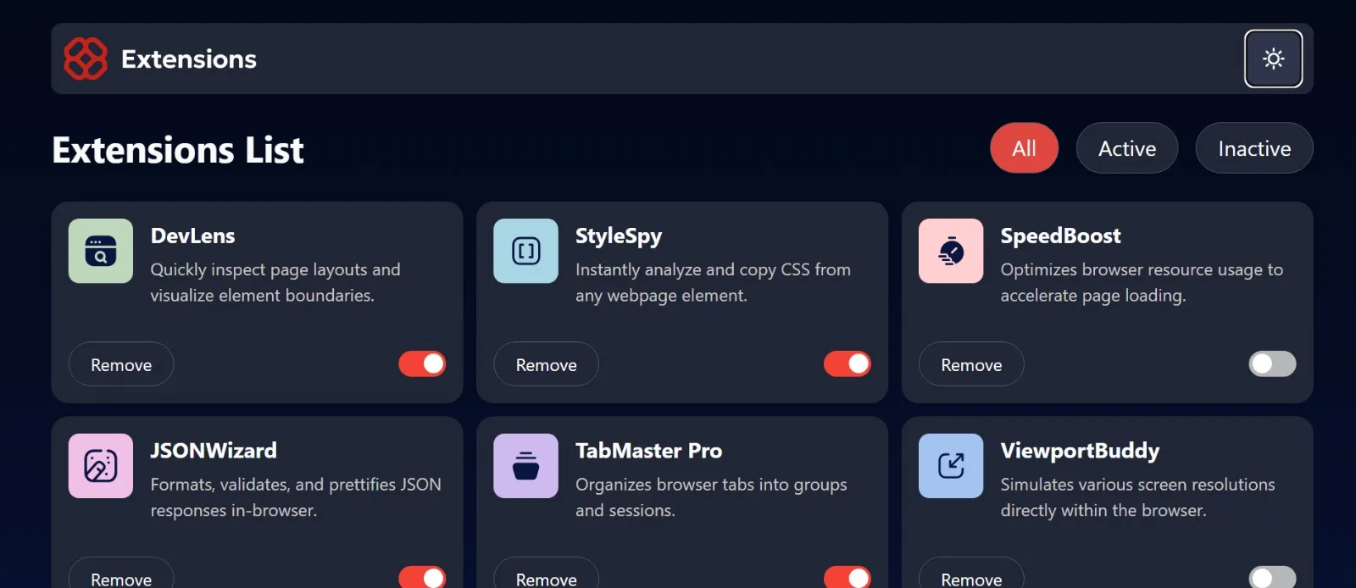Select the All filter tab
The image size is (1356, 588).
point(1024,148)
